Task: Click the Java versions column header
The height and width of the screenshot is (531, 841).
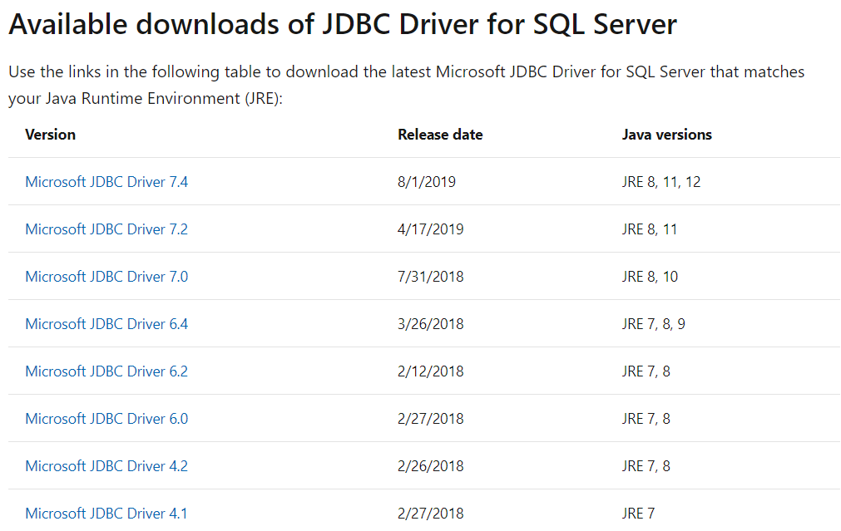Action: point(666,135)
